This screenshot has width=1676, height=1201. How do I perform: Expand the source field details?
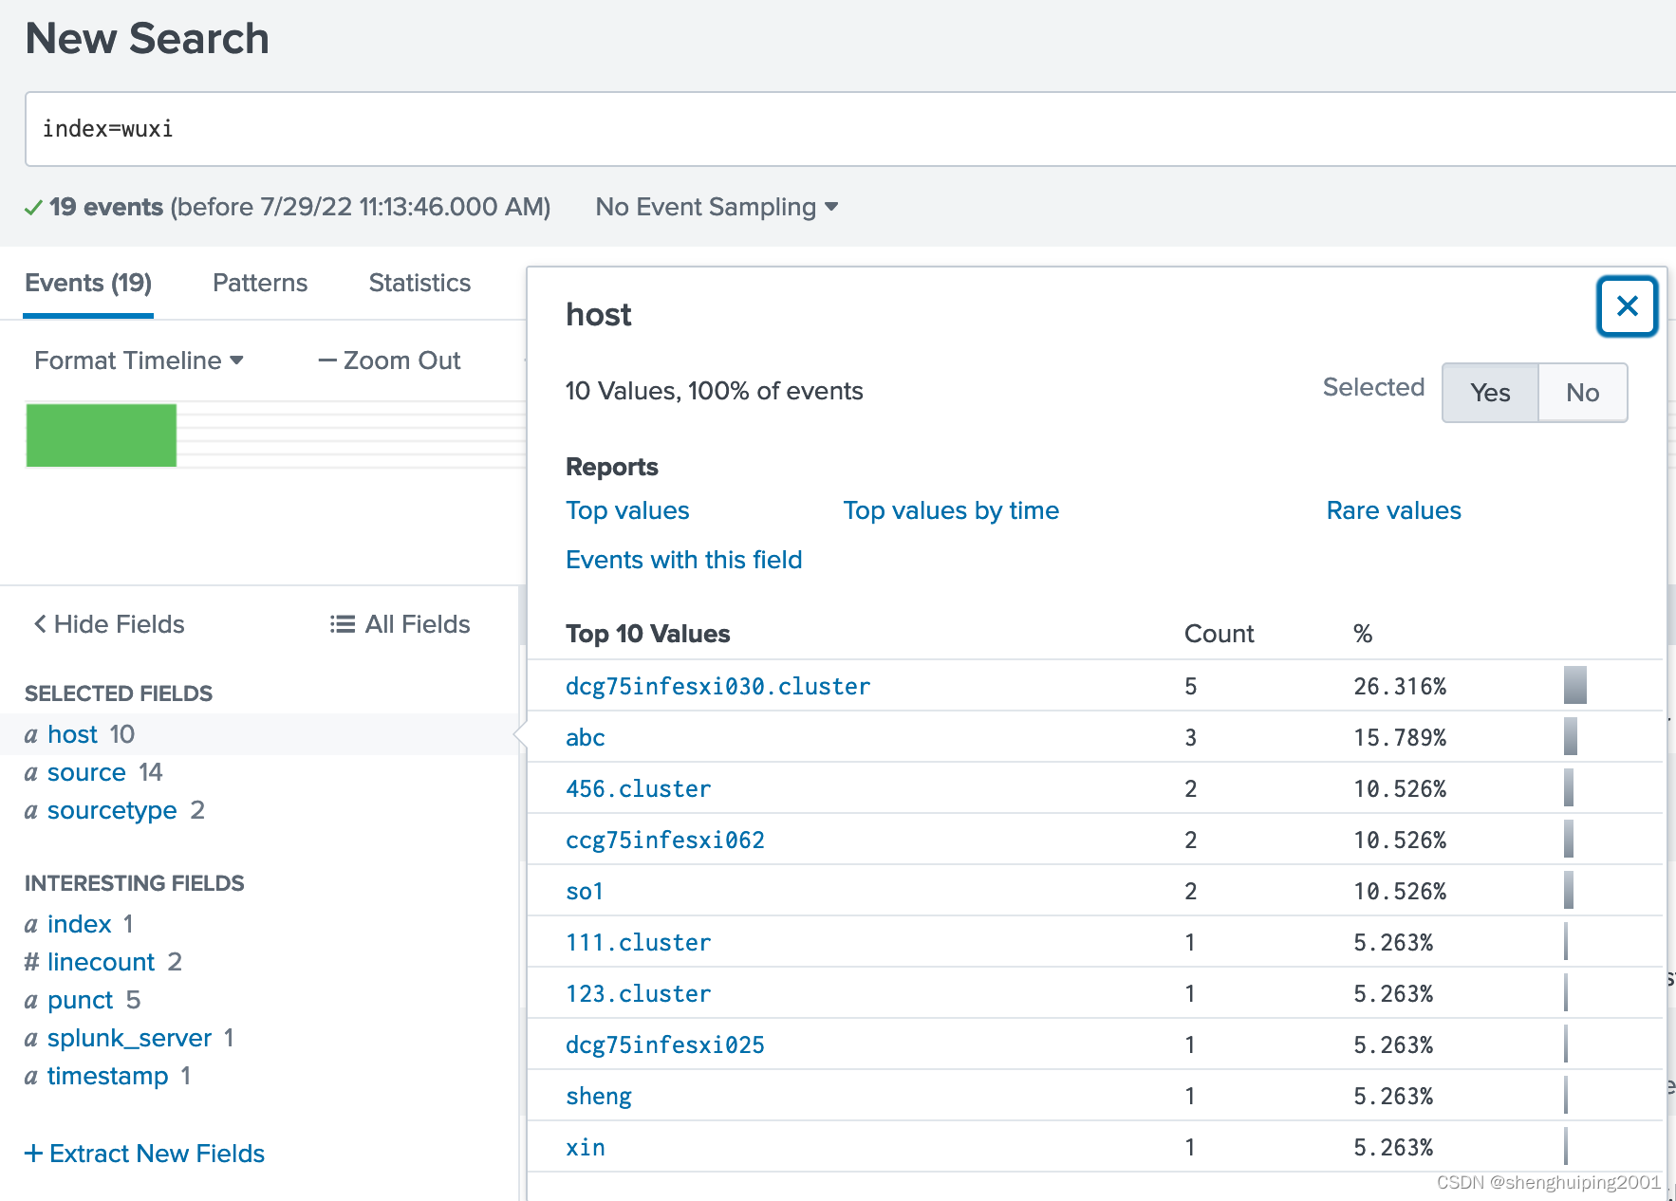(86, 772)
